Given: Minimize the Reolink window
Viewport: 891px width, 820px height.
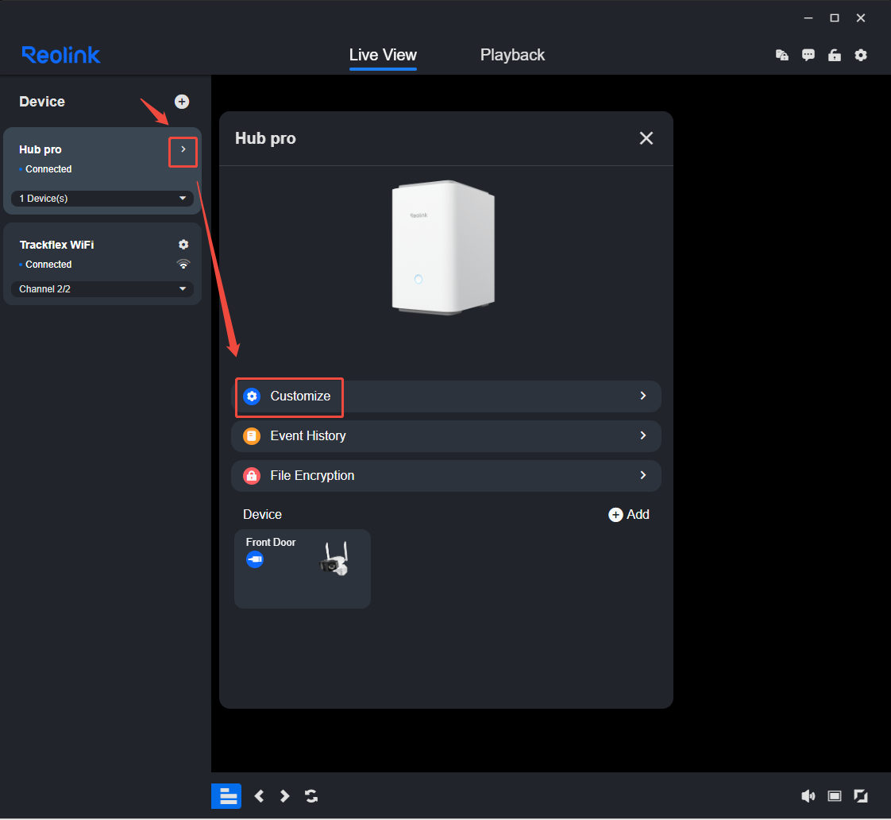Looking at the screenshot, I should coord(808,18).
